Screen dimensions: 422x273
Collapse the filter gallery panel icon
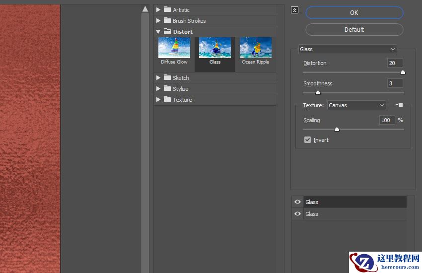(294, 10)
